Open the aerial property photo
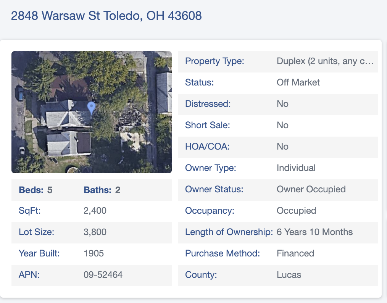 (x=92, y=112)
